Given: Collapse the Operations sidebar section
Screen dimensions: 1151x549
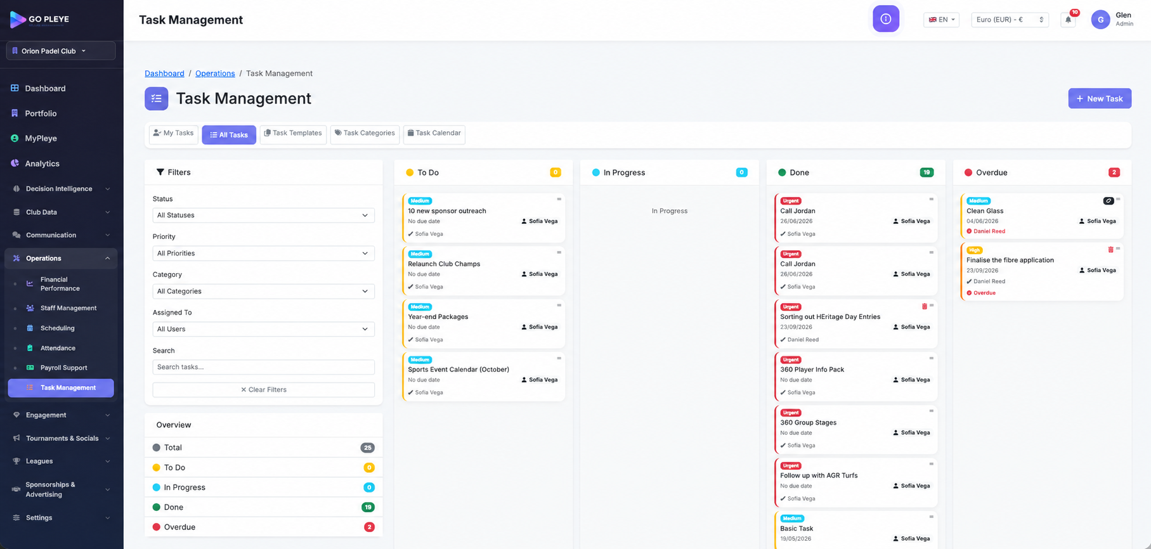Looking at the screenshot, I should [x=61, y=259].
